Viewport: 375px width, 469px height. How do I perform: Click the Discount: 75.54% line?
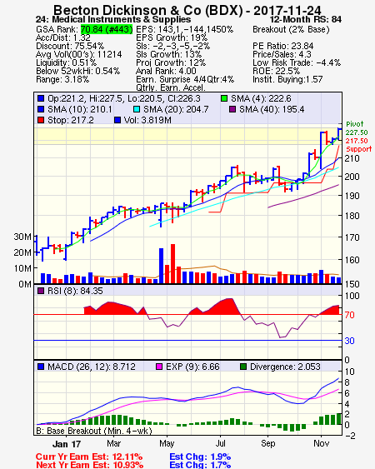click(70, 46)
